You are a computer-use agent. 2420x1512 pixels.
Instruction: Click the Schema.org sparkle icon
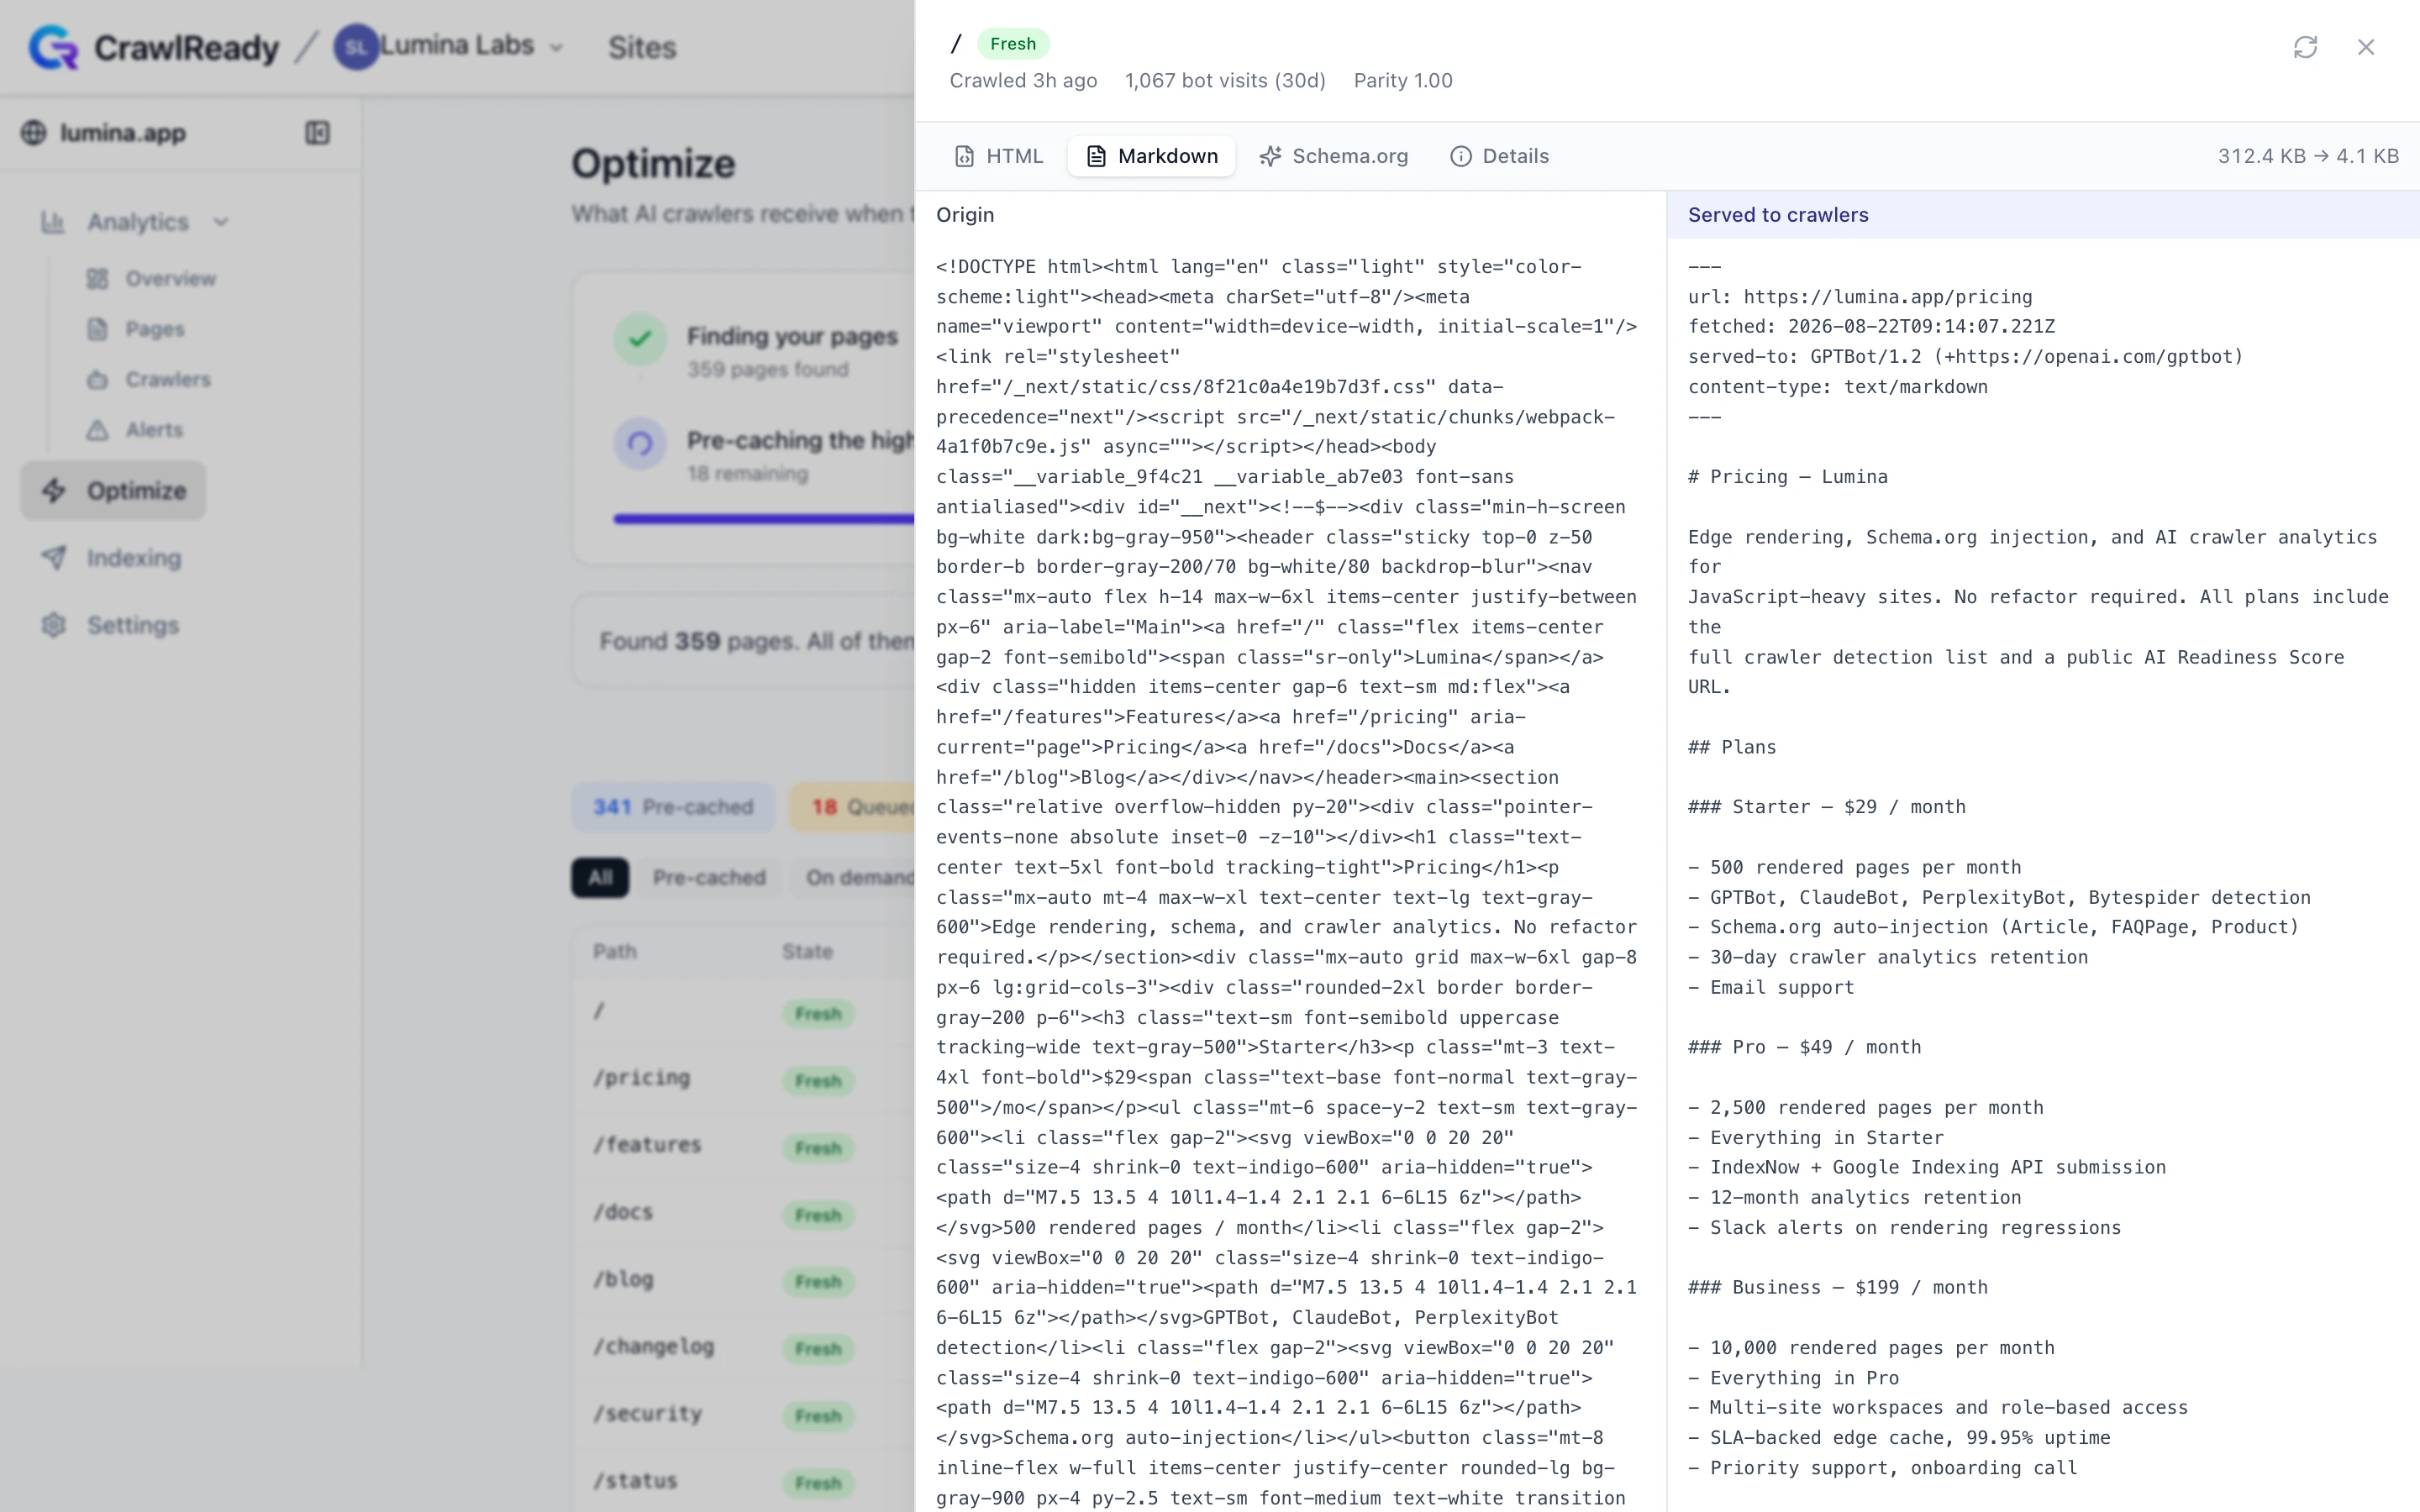[1270, 156]
